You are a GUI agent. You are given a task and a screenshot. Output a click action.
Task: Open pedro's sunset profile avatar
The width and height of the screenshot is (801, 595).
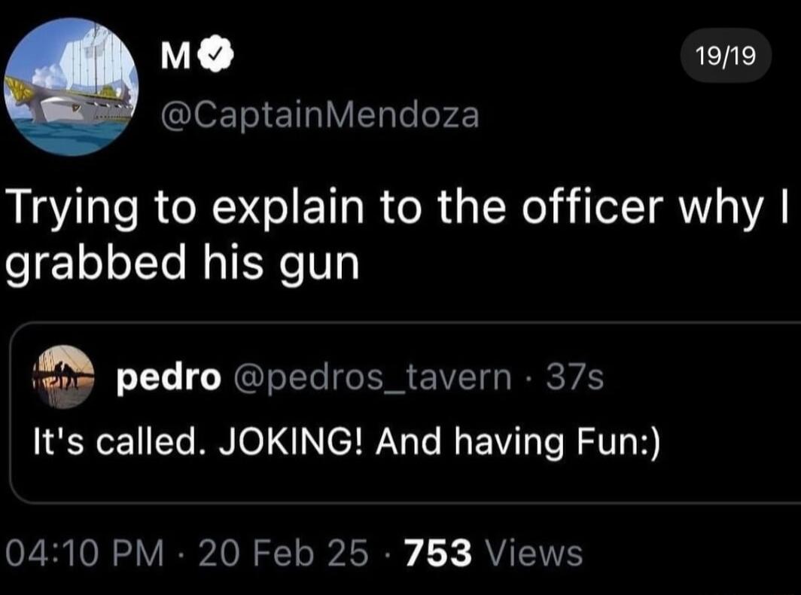pyautogui.click(x=63, y=377)
